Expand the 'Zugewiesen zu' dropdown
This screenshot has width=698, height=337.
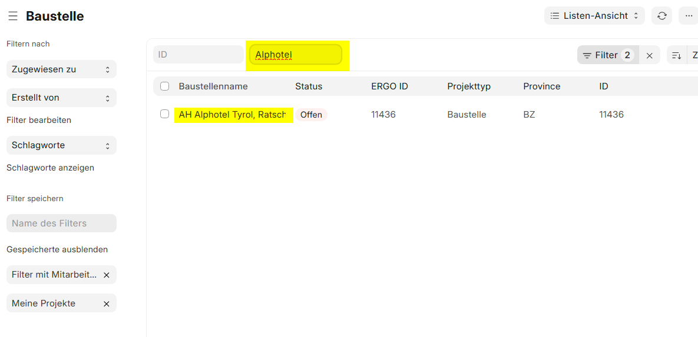[x=61, y=69]
